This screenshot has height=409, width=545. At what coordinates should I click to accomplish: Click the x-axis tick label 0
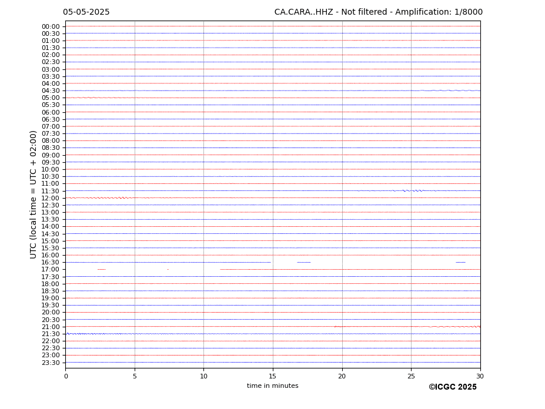click(x=66, y=376)
